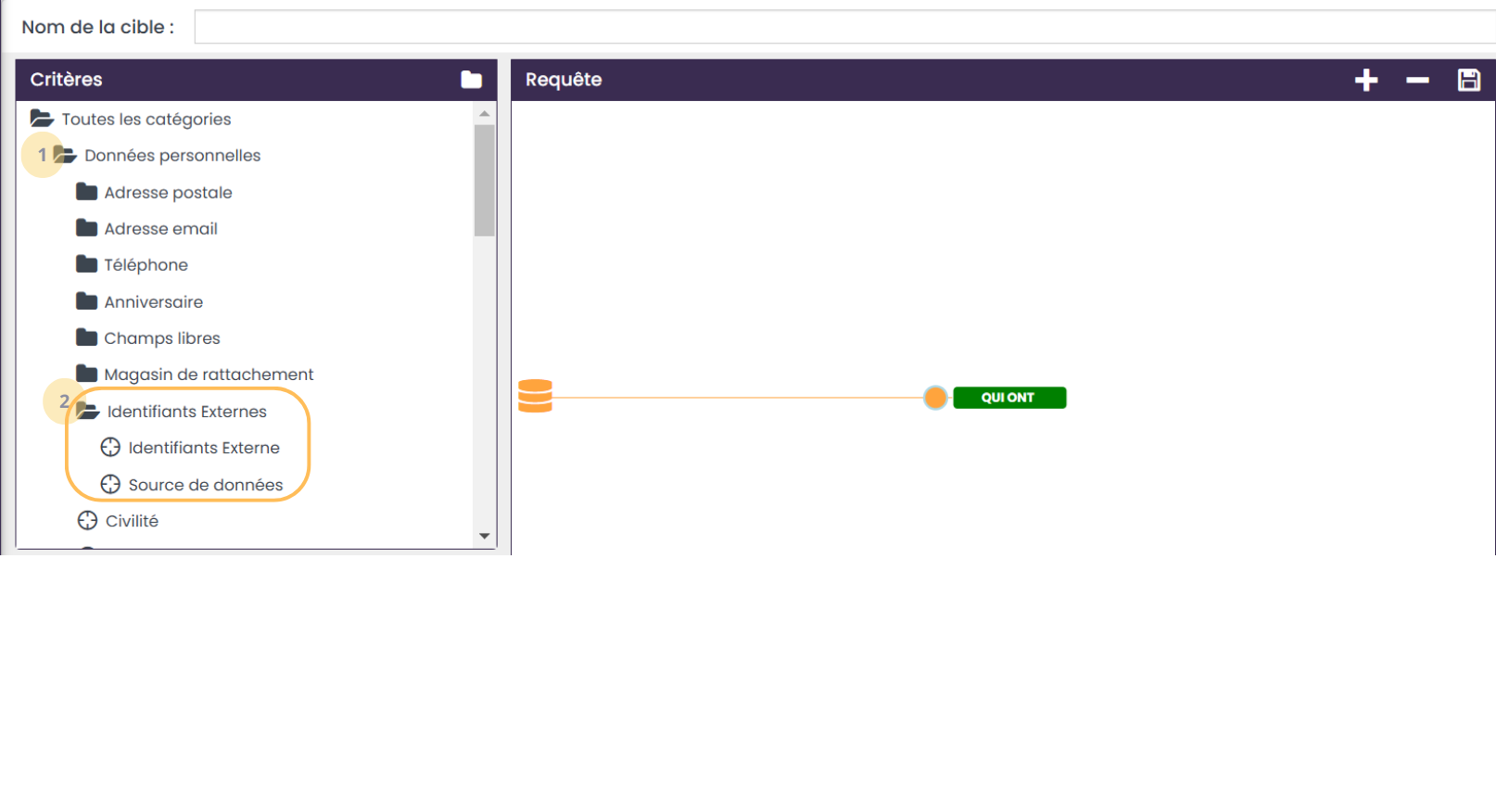The height and width of the screenshot is (787, 1496).
Task: Select the Identifiants Externe criterion
Action: click(190, 448)
